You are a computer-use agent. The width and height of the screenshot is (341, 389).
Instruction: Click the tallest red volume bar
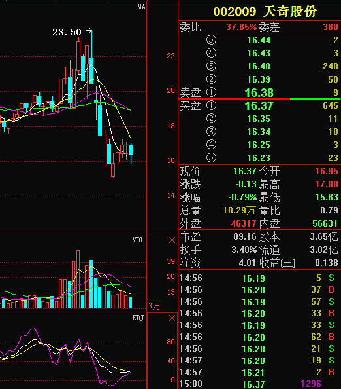click(x=78, y=280)
